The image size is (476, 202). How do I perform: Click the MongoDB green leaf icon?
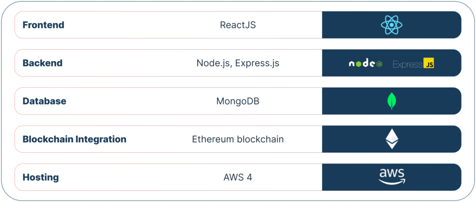(x=391, y=101)
